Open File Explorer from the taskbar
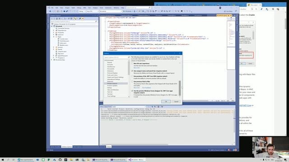This screenshot has height=162, width=289. 71,160
